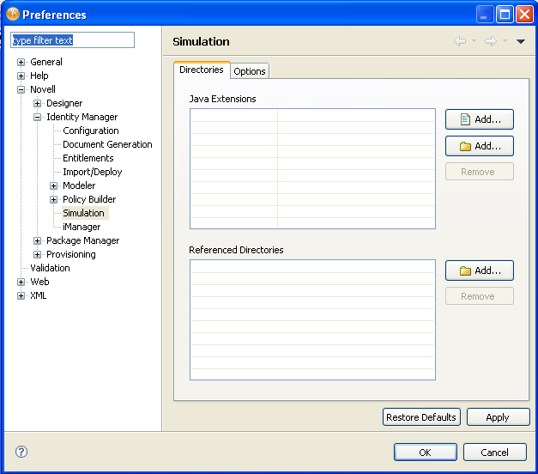Add a referenced directory folder
This screenshot has width=538, height=474.
[x=480, y=270]
